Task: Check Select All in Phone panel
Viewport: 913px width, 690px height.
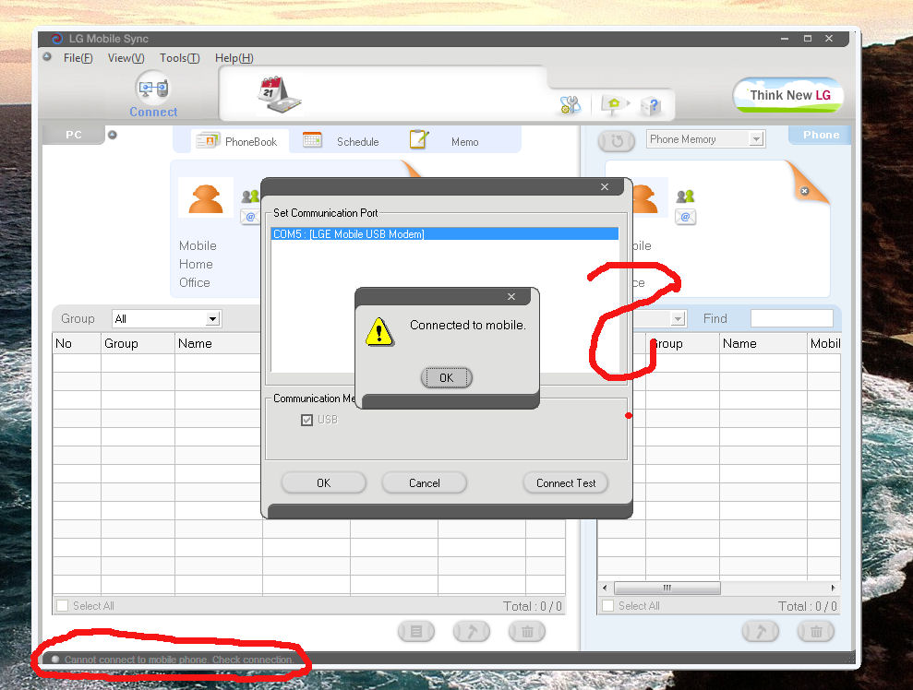Action: click(607, 606)
